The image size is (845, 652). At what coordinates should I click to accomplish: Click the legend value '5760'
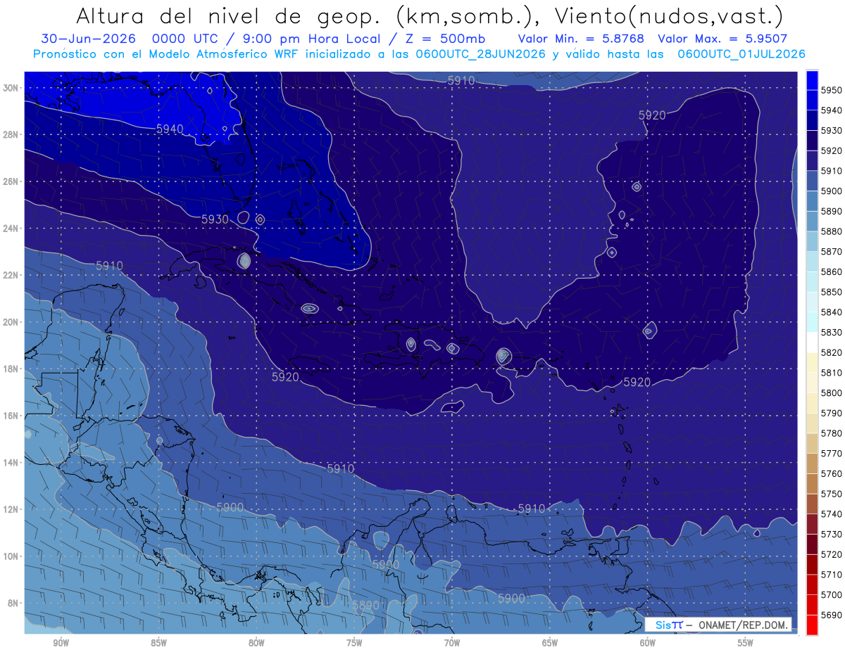pyautogui.click(x=832, y=474)
